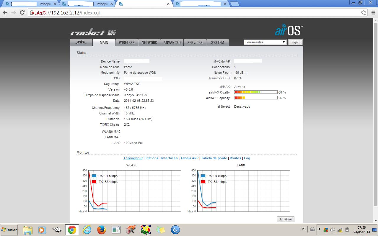Open the flaming basket taskbar icon

pyautogui.click(x=131, y=230)
